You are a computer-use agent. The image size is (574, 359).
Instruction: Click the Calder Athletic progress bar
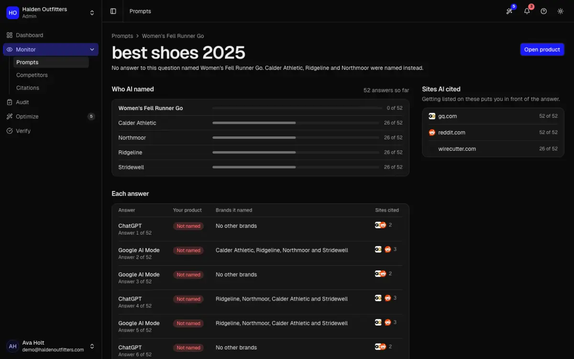click(296, 123)
